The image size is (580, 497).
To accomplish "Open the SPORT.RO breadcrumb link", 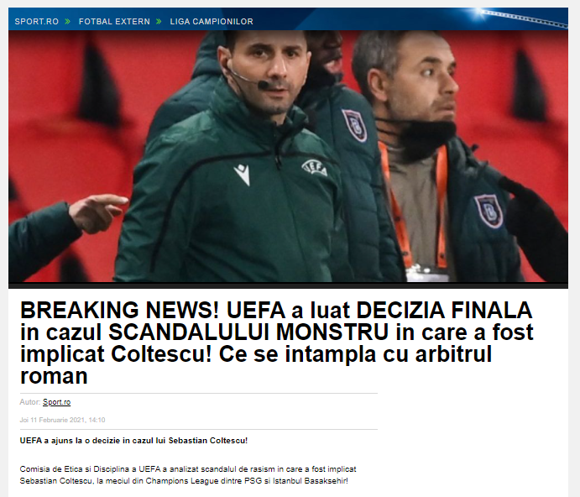I will (x=37, y=22).
